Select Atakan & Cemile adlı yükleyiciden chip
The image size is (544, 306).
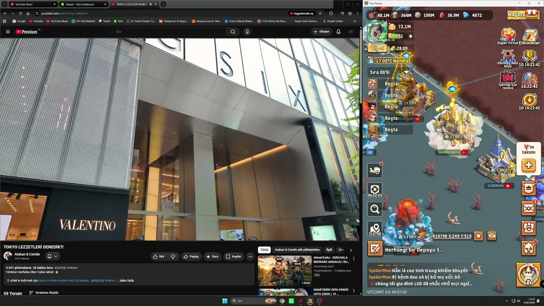pyautogui.click(x=297, y=250)
